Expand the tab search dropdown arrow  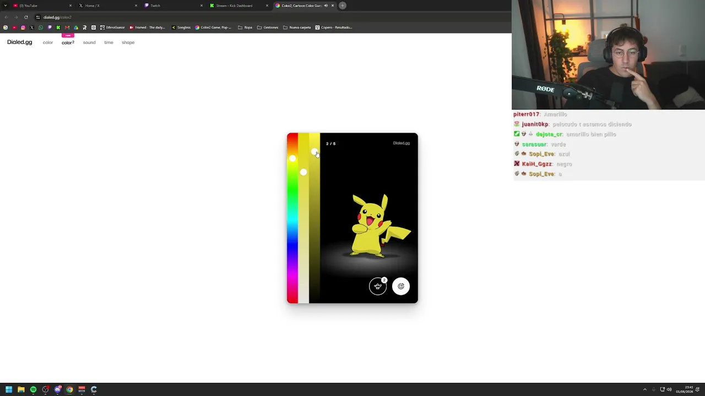6,5
